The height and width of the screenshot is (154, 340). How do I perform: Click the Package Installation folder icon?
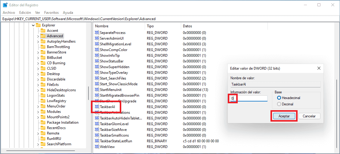coord(43,122)
